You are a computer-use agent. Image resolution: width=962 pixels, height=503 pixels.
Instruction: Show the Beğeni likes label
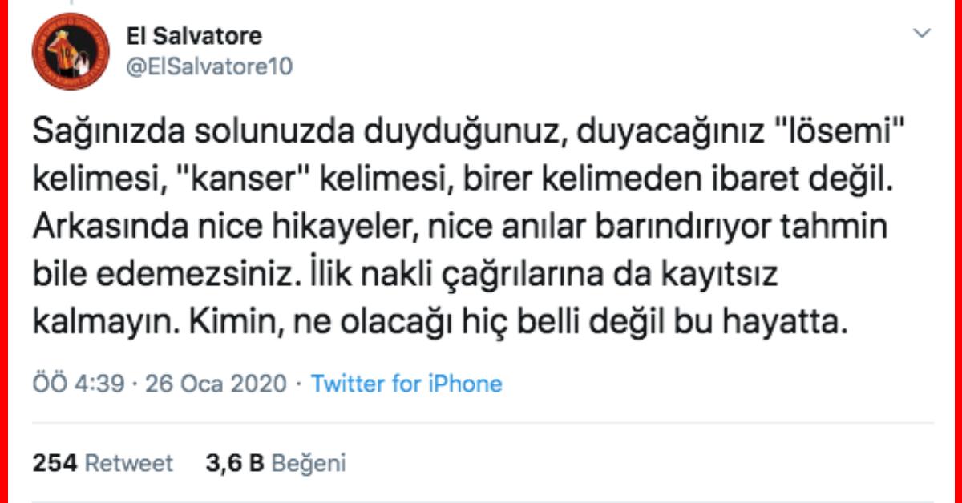point(309,463)
